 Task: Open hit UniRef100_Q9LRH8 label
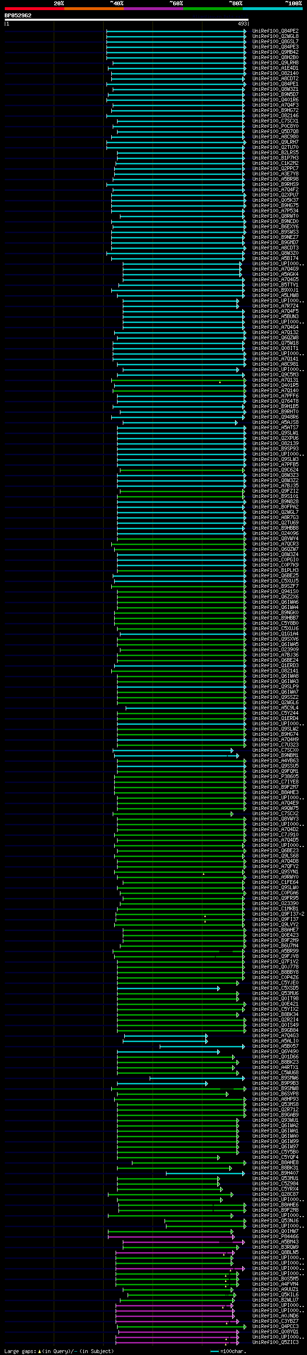coord(275,62)
